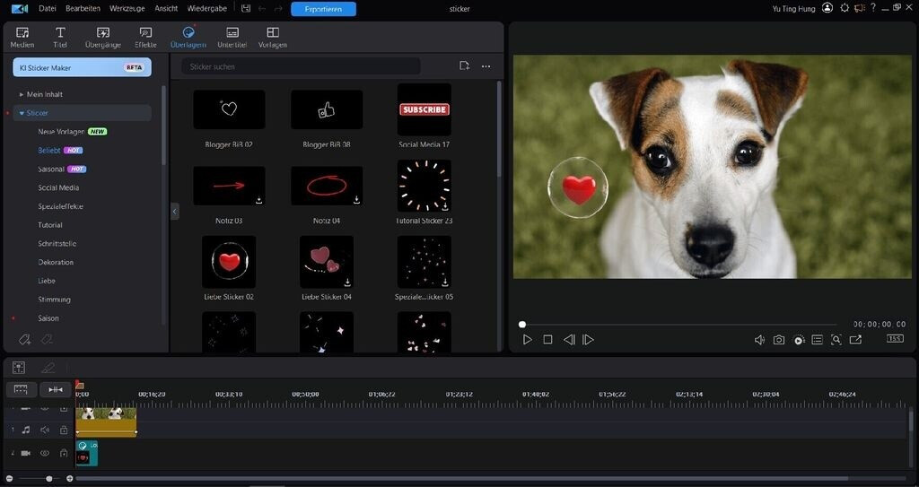Image resolution: width=919 pixels, height=487 pixels.
Task: Click the timeline zoom slider handle
Action: point(49,478)
